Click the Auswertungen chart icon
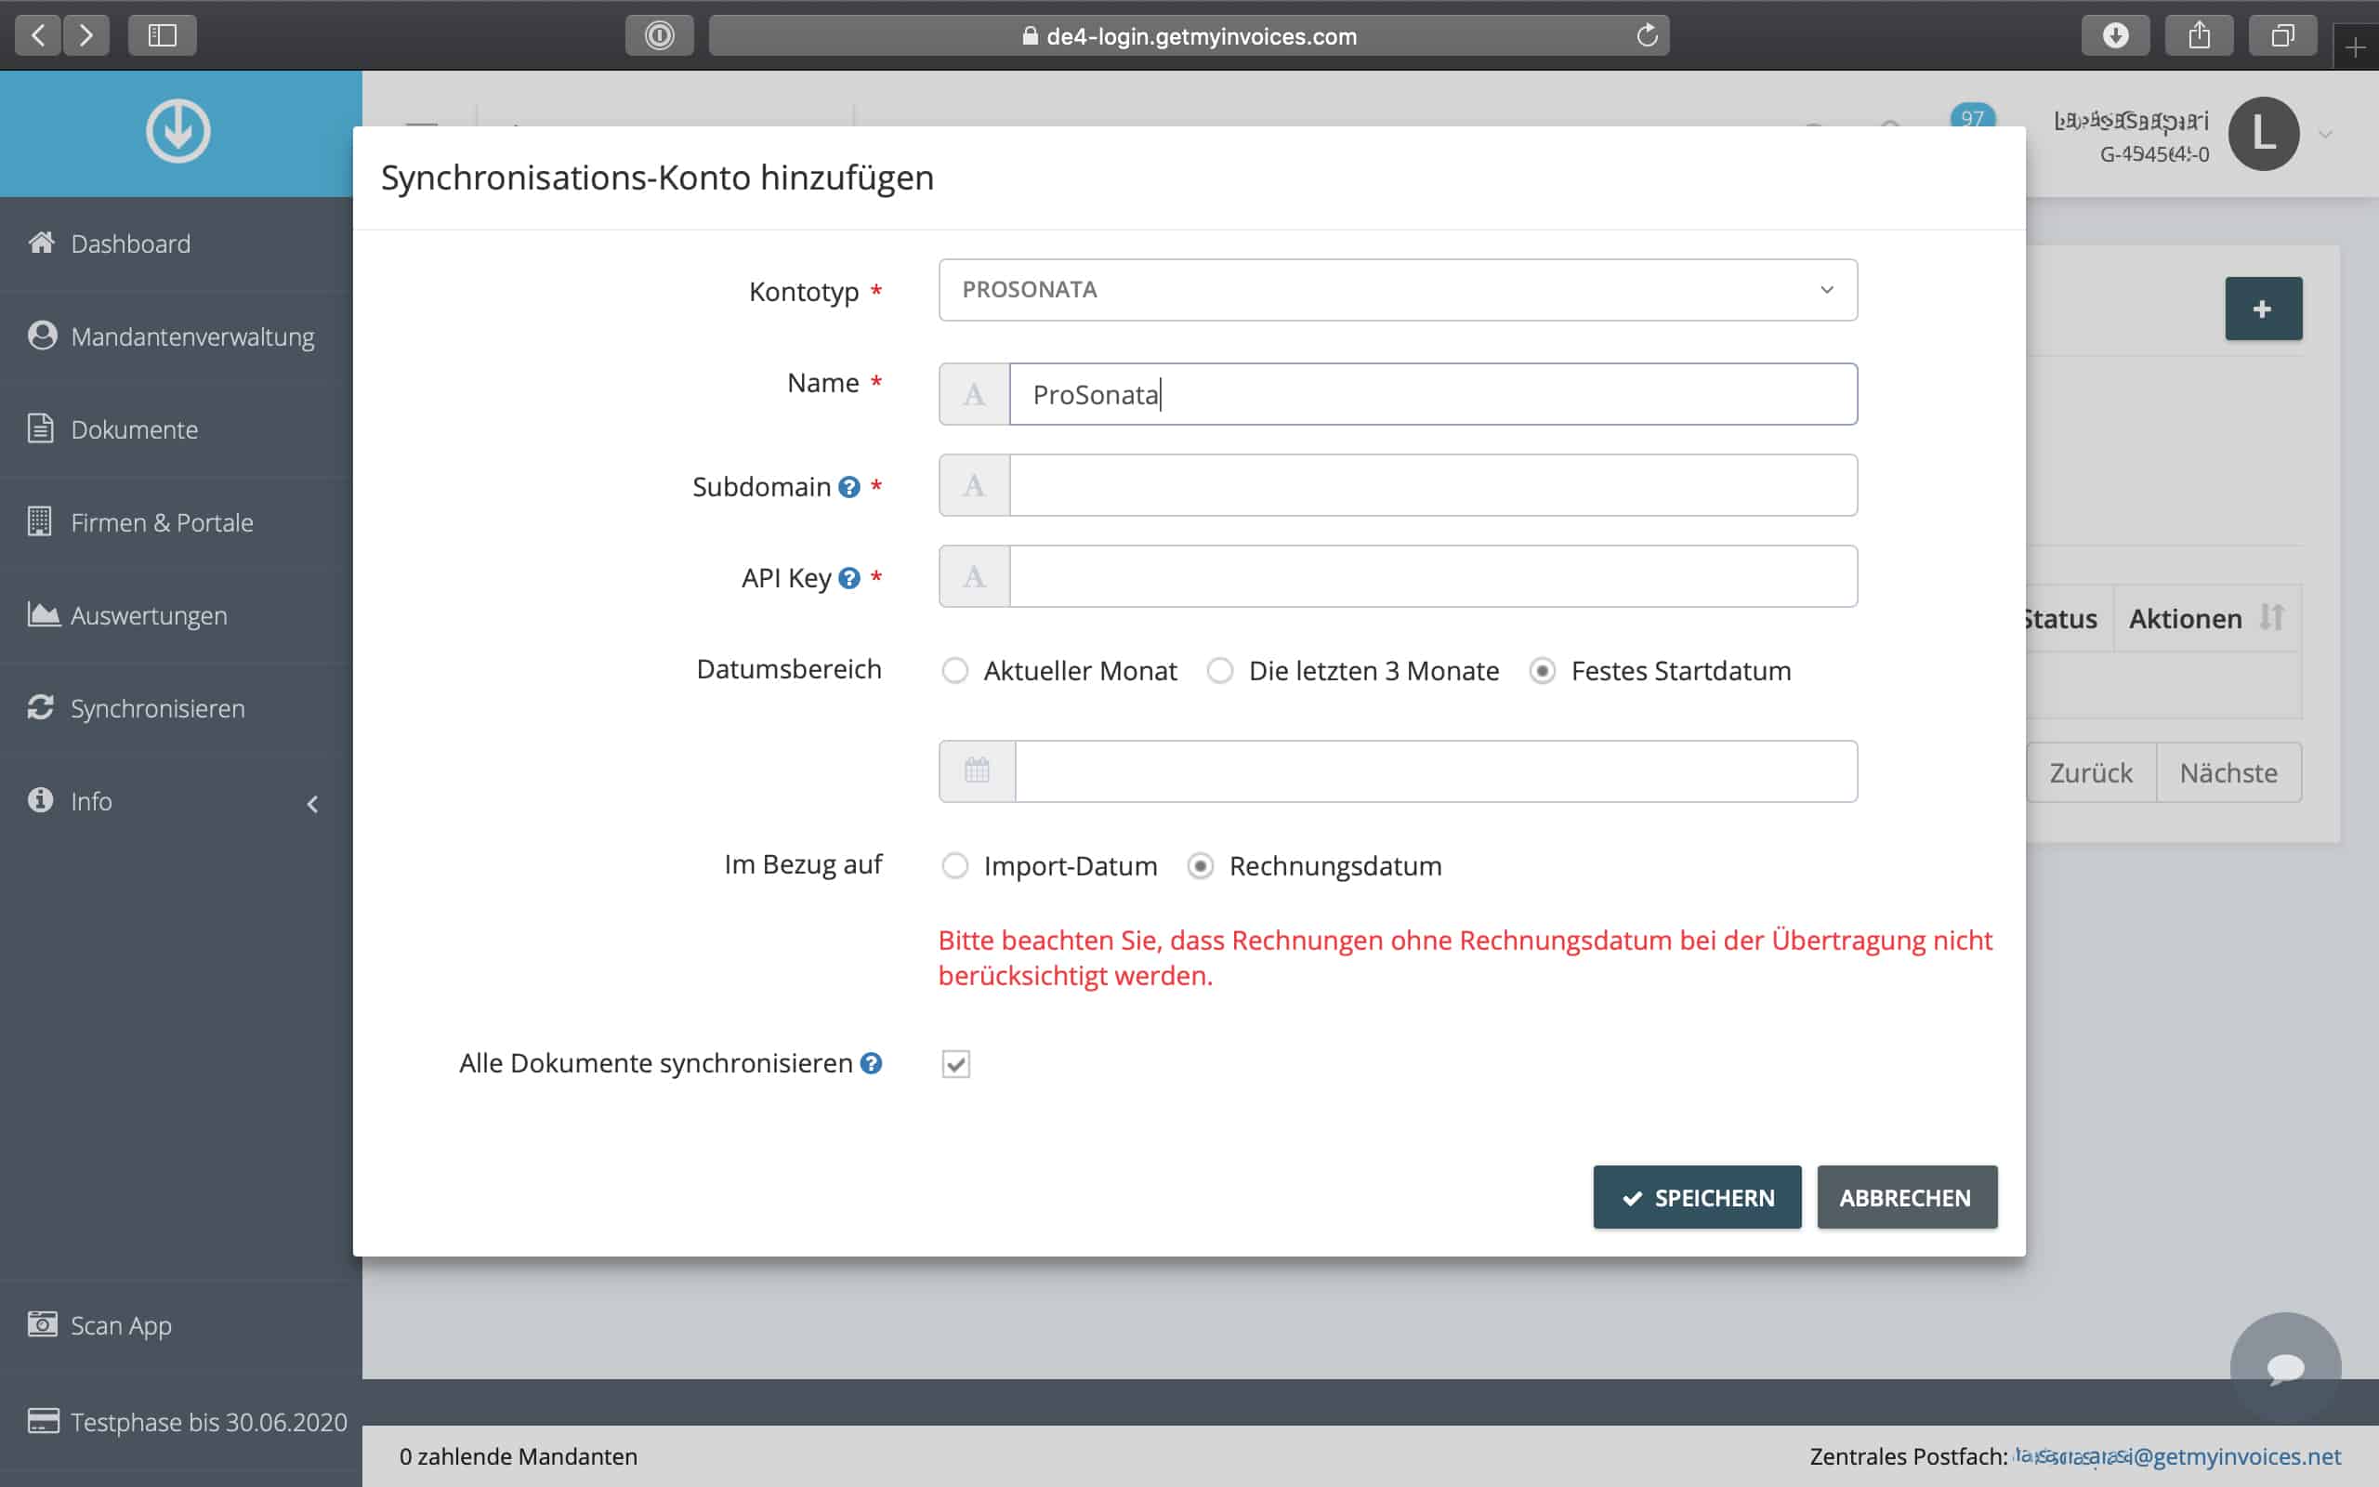 pos(44,613)
